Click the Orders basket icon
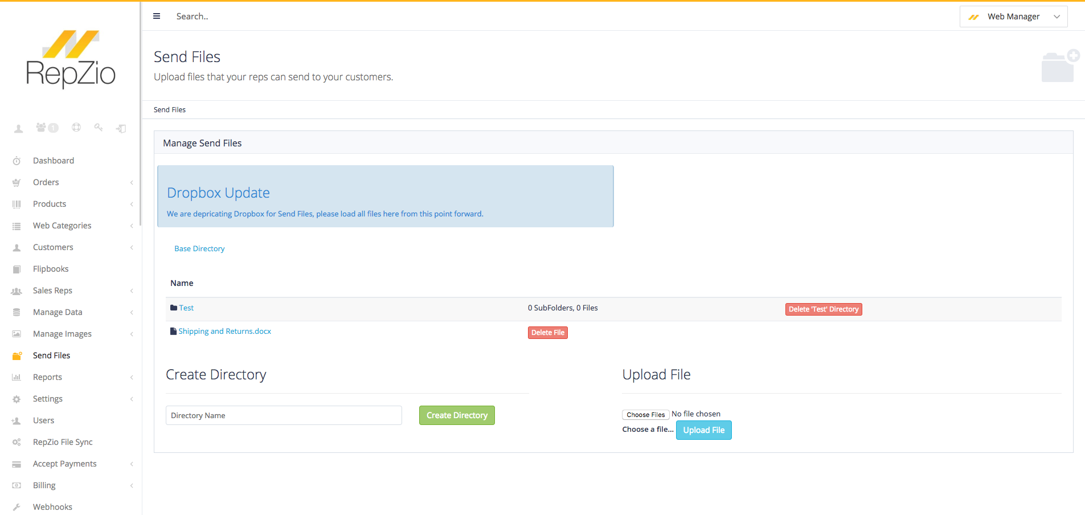The width and height of the screenshot is (1085, 515). point(17,183)
